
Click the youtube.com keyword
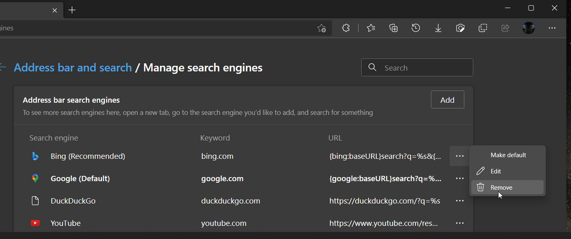[x=224, y=223]
